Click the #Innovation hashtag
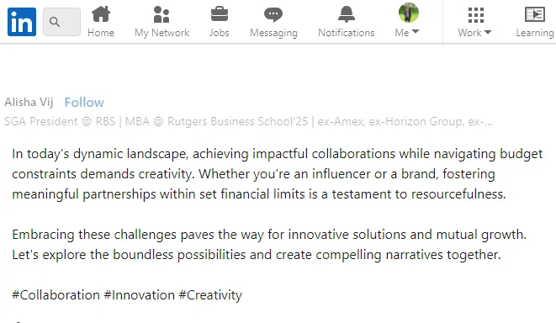 coord(140,295)
